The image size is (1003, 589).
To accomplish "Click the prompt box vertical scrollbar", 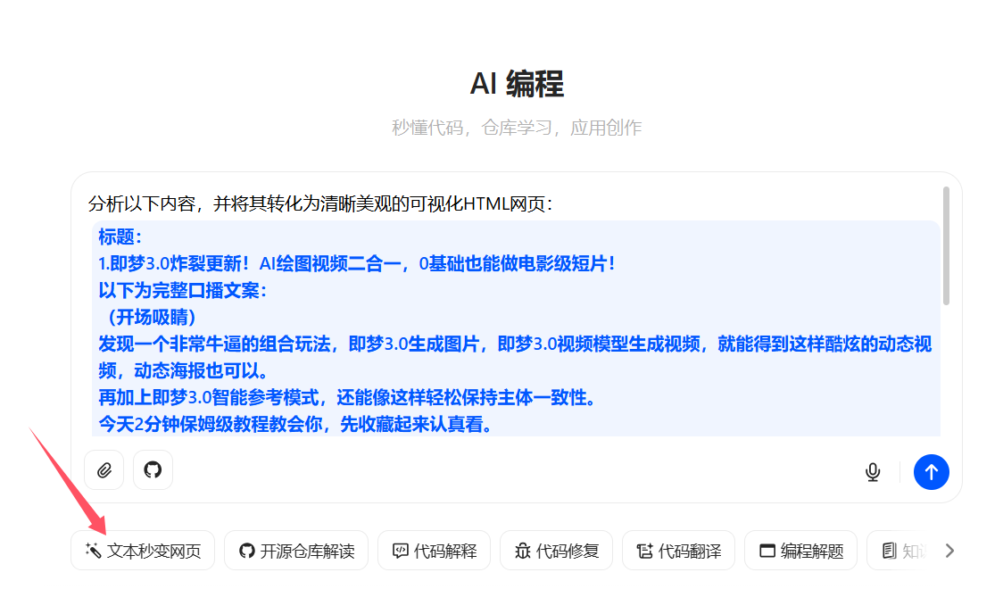I will [x=946, y=245].
